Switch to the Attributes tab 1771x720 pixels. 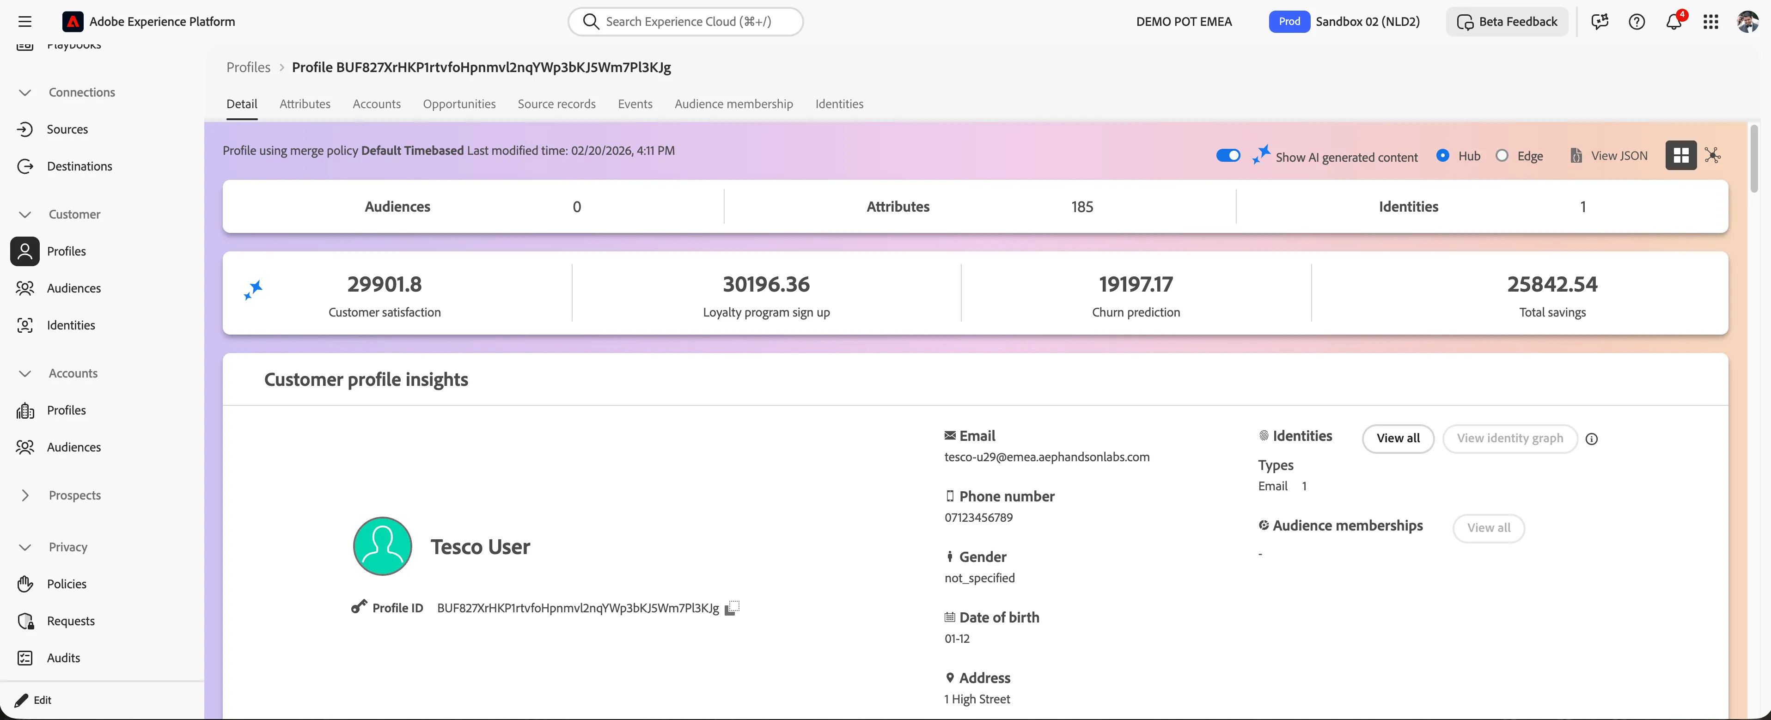pyautogui.click(x=305, y=104)
